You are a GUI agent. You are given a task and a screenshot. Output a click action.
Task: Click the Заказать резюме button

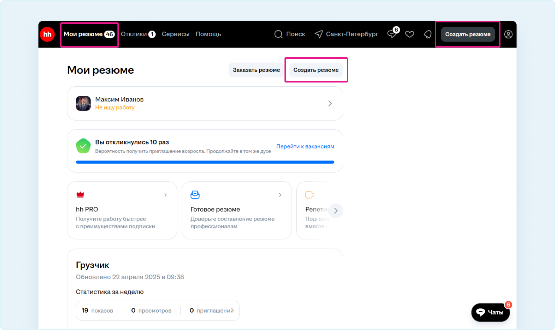(x=256, y=70)
